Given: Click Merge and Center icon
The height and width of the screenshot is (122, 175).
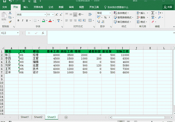Looking at the screenshot, I should (x=90, y=20).
